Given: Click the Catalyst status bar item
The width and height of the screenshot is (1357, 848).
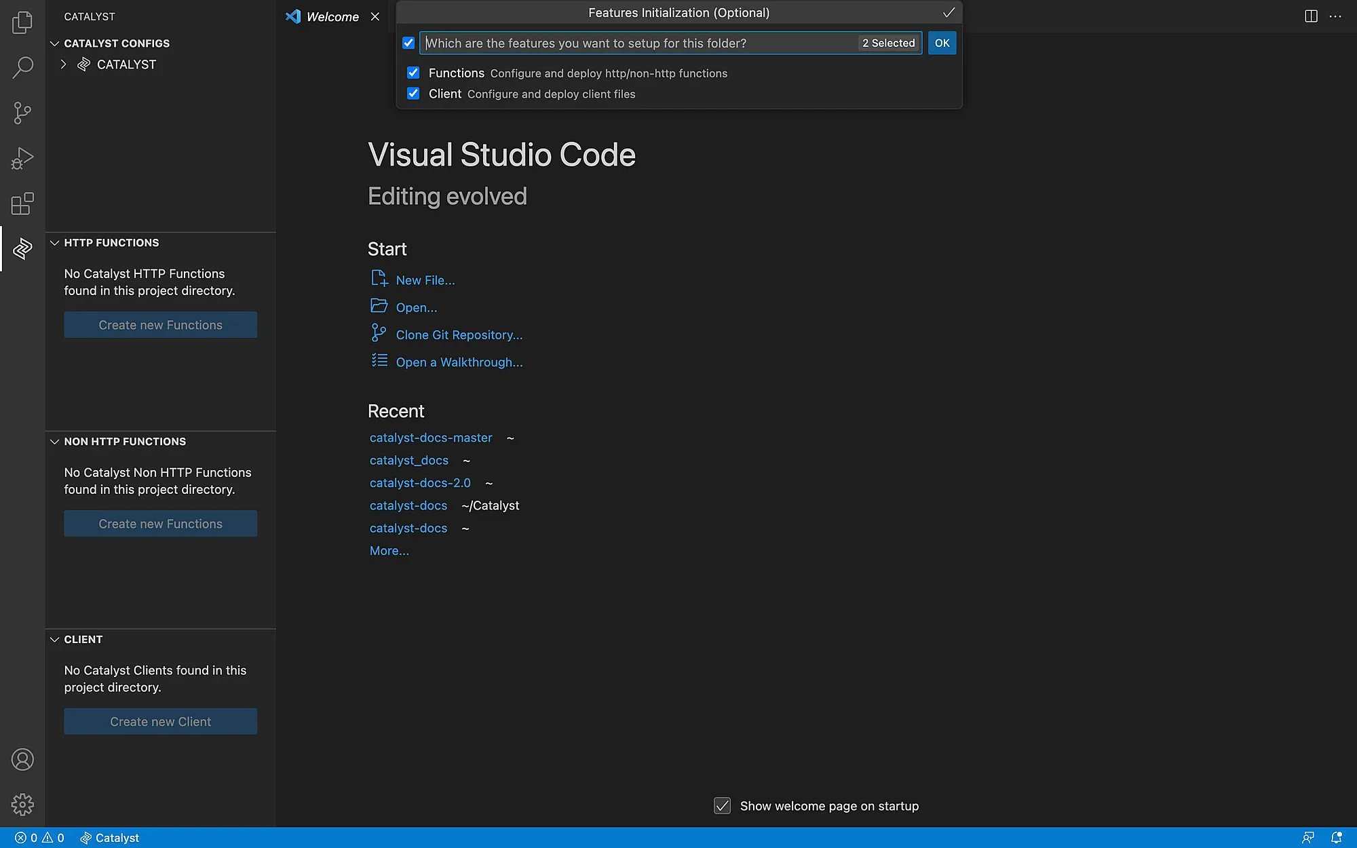Looking at the screenshot, I should pyautogui.click(x=109, y=838).
